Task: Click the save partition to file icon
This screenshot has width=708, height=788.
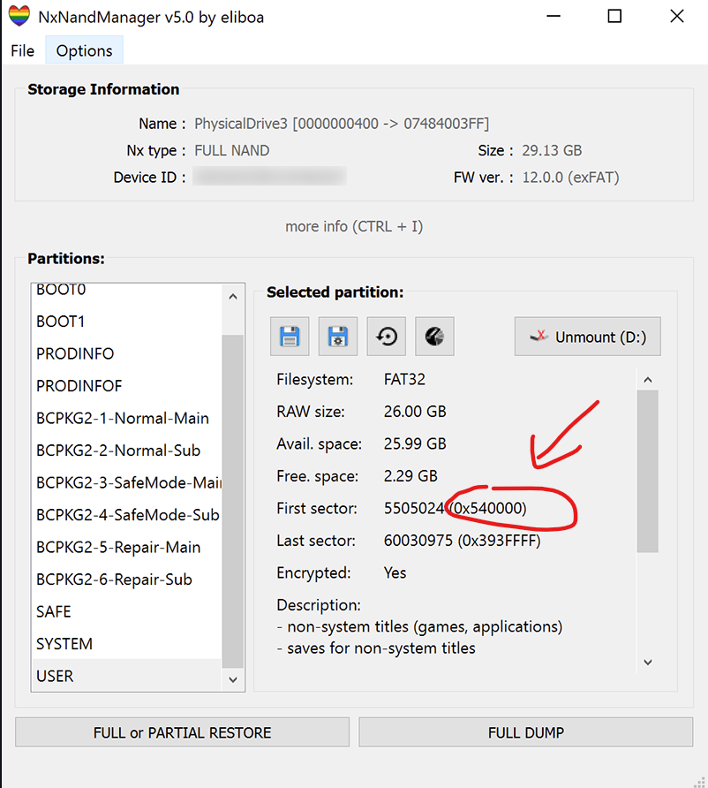Action: pos(290,337)
